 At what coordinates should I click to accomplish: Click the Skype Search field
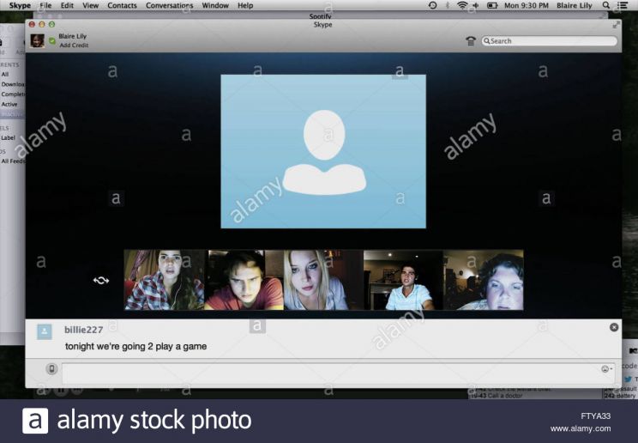click(550, 40)
